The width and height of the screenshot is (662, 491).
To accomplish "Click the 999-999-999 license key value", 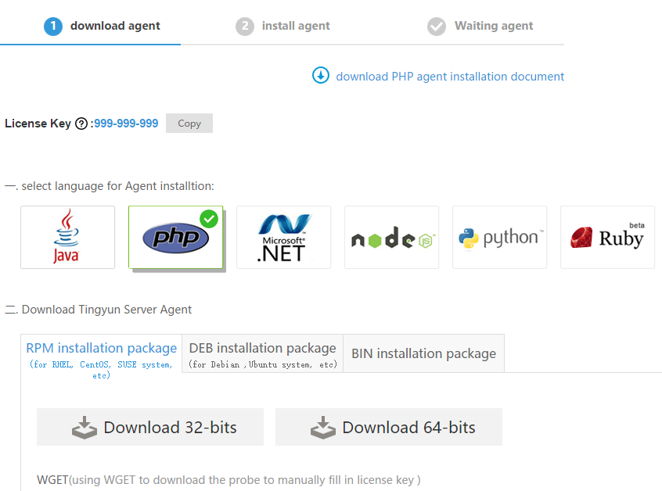I will click(126, 124).
